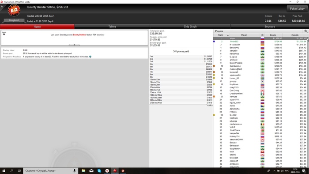Click the Swedish flag on rank 5 row

262,51
